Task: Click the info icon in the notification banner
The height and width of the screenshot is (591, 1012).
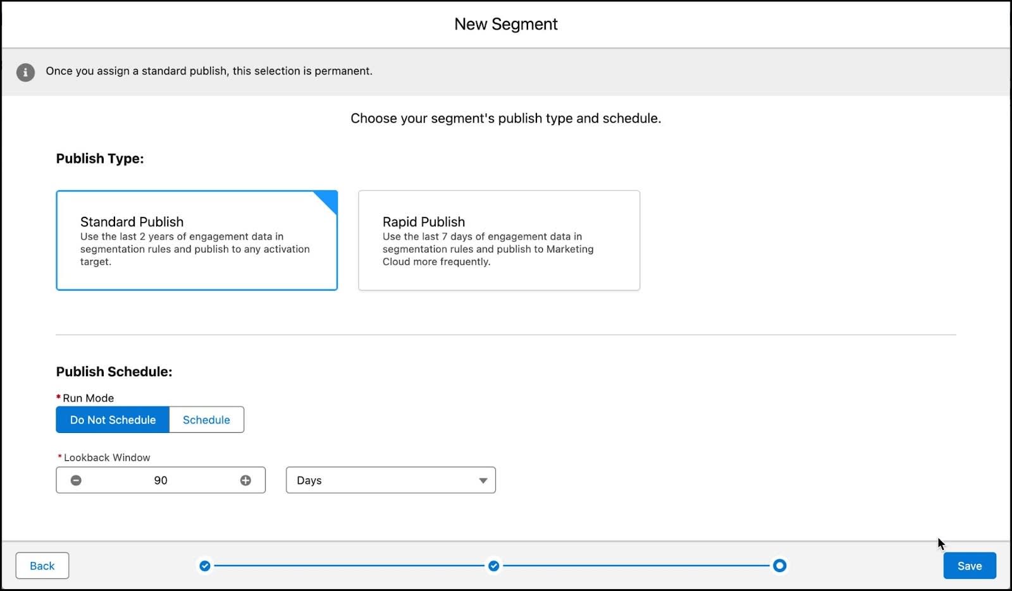Action: tap(25, 71)
